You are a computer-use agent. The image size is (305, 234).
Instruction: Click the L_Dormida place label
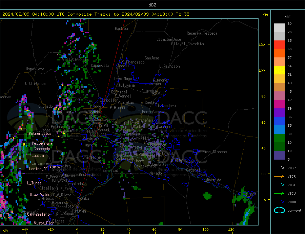pos(212,180)
